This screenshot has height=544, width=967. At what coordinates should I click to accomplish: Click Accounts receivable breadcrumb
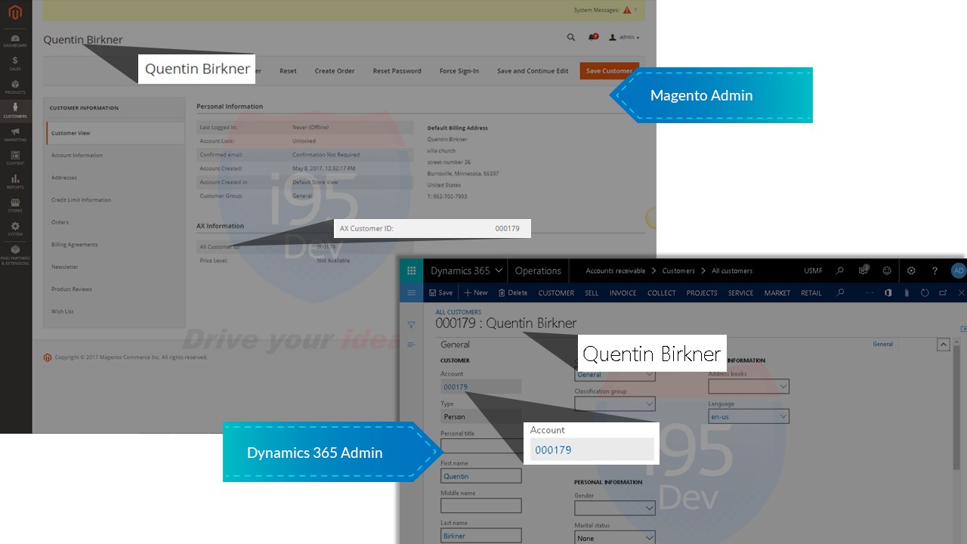(616, 270)
